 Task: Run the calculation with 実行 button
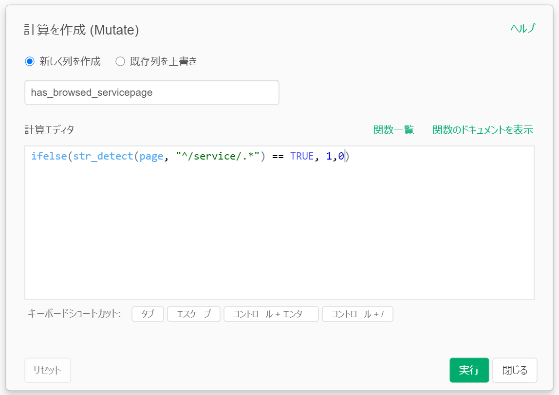coord(469,370)
